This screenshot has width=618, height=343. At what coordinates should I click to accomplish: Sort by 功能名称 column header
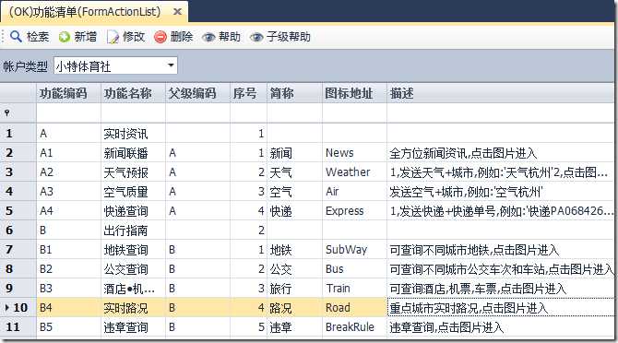pos(133,93)
